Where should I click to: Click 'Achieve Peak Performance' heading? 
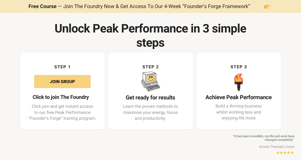(239, 97)
